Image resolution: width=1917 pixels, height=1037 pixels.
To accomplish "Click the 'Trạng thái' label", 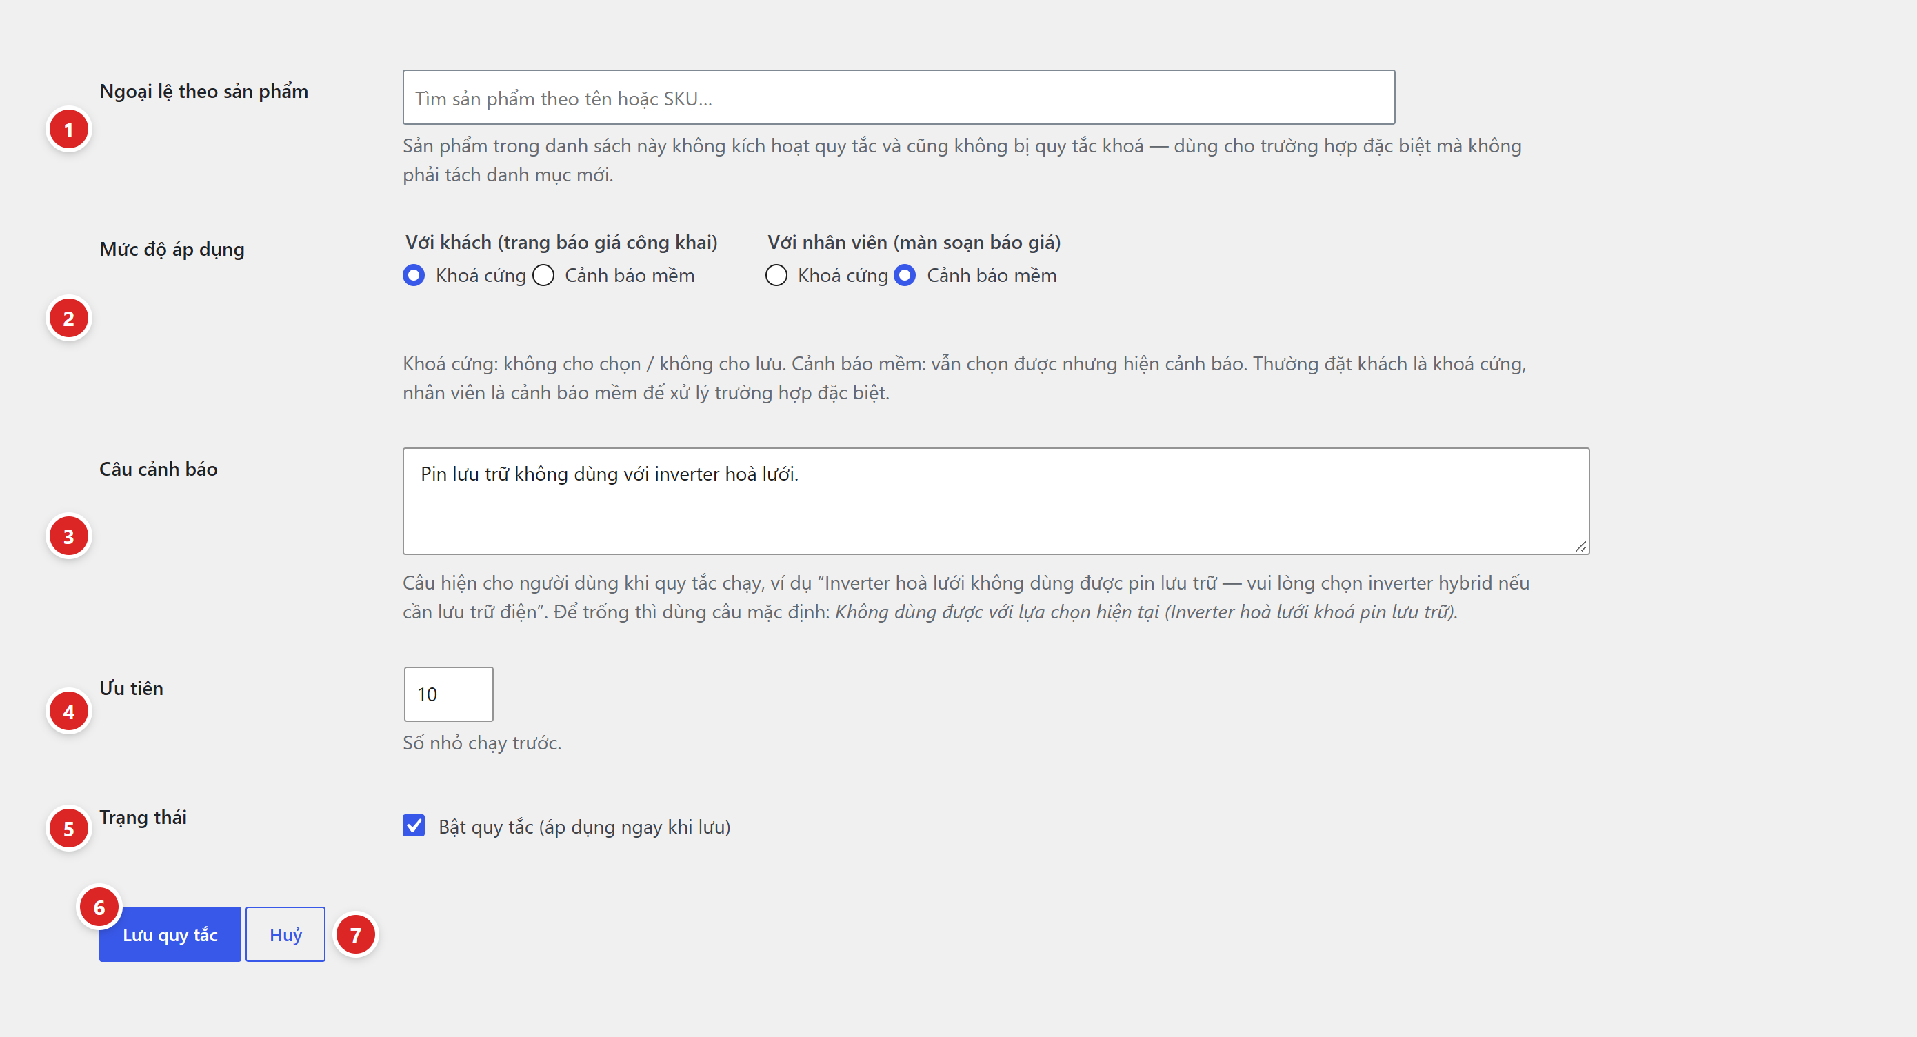I will (143, 818).
